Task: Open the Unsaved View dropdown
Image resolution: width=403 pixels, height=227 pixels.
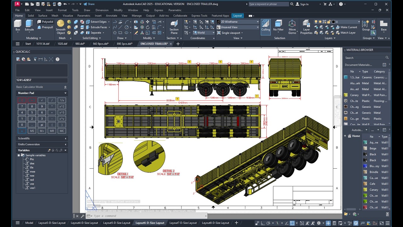Action: (238, 27)
